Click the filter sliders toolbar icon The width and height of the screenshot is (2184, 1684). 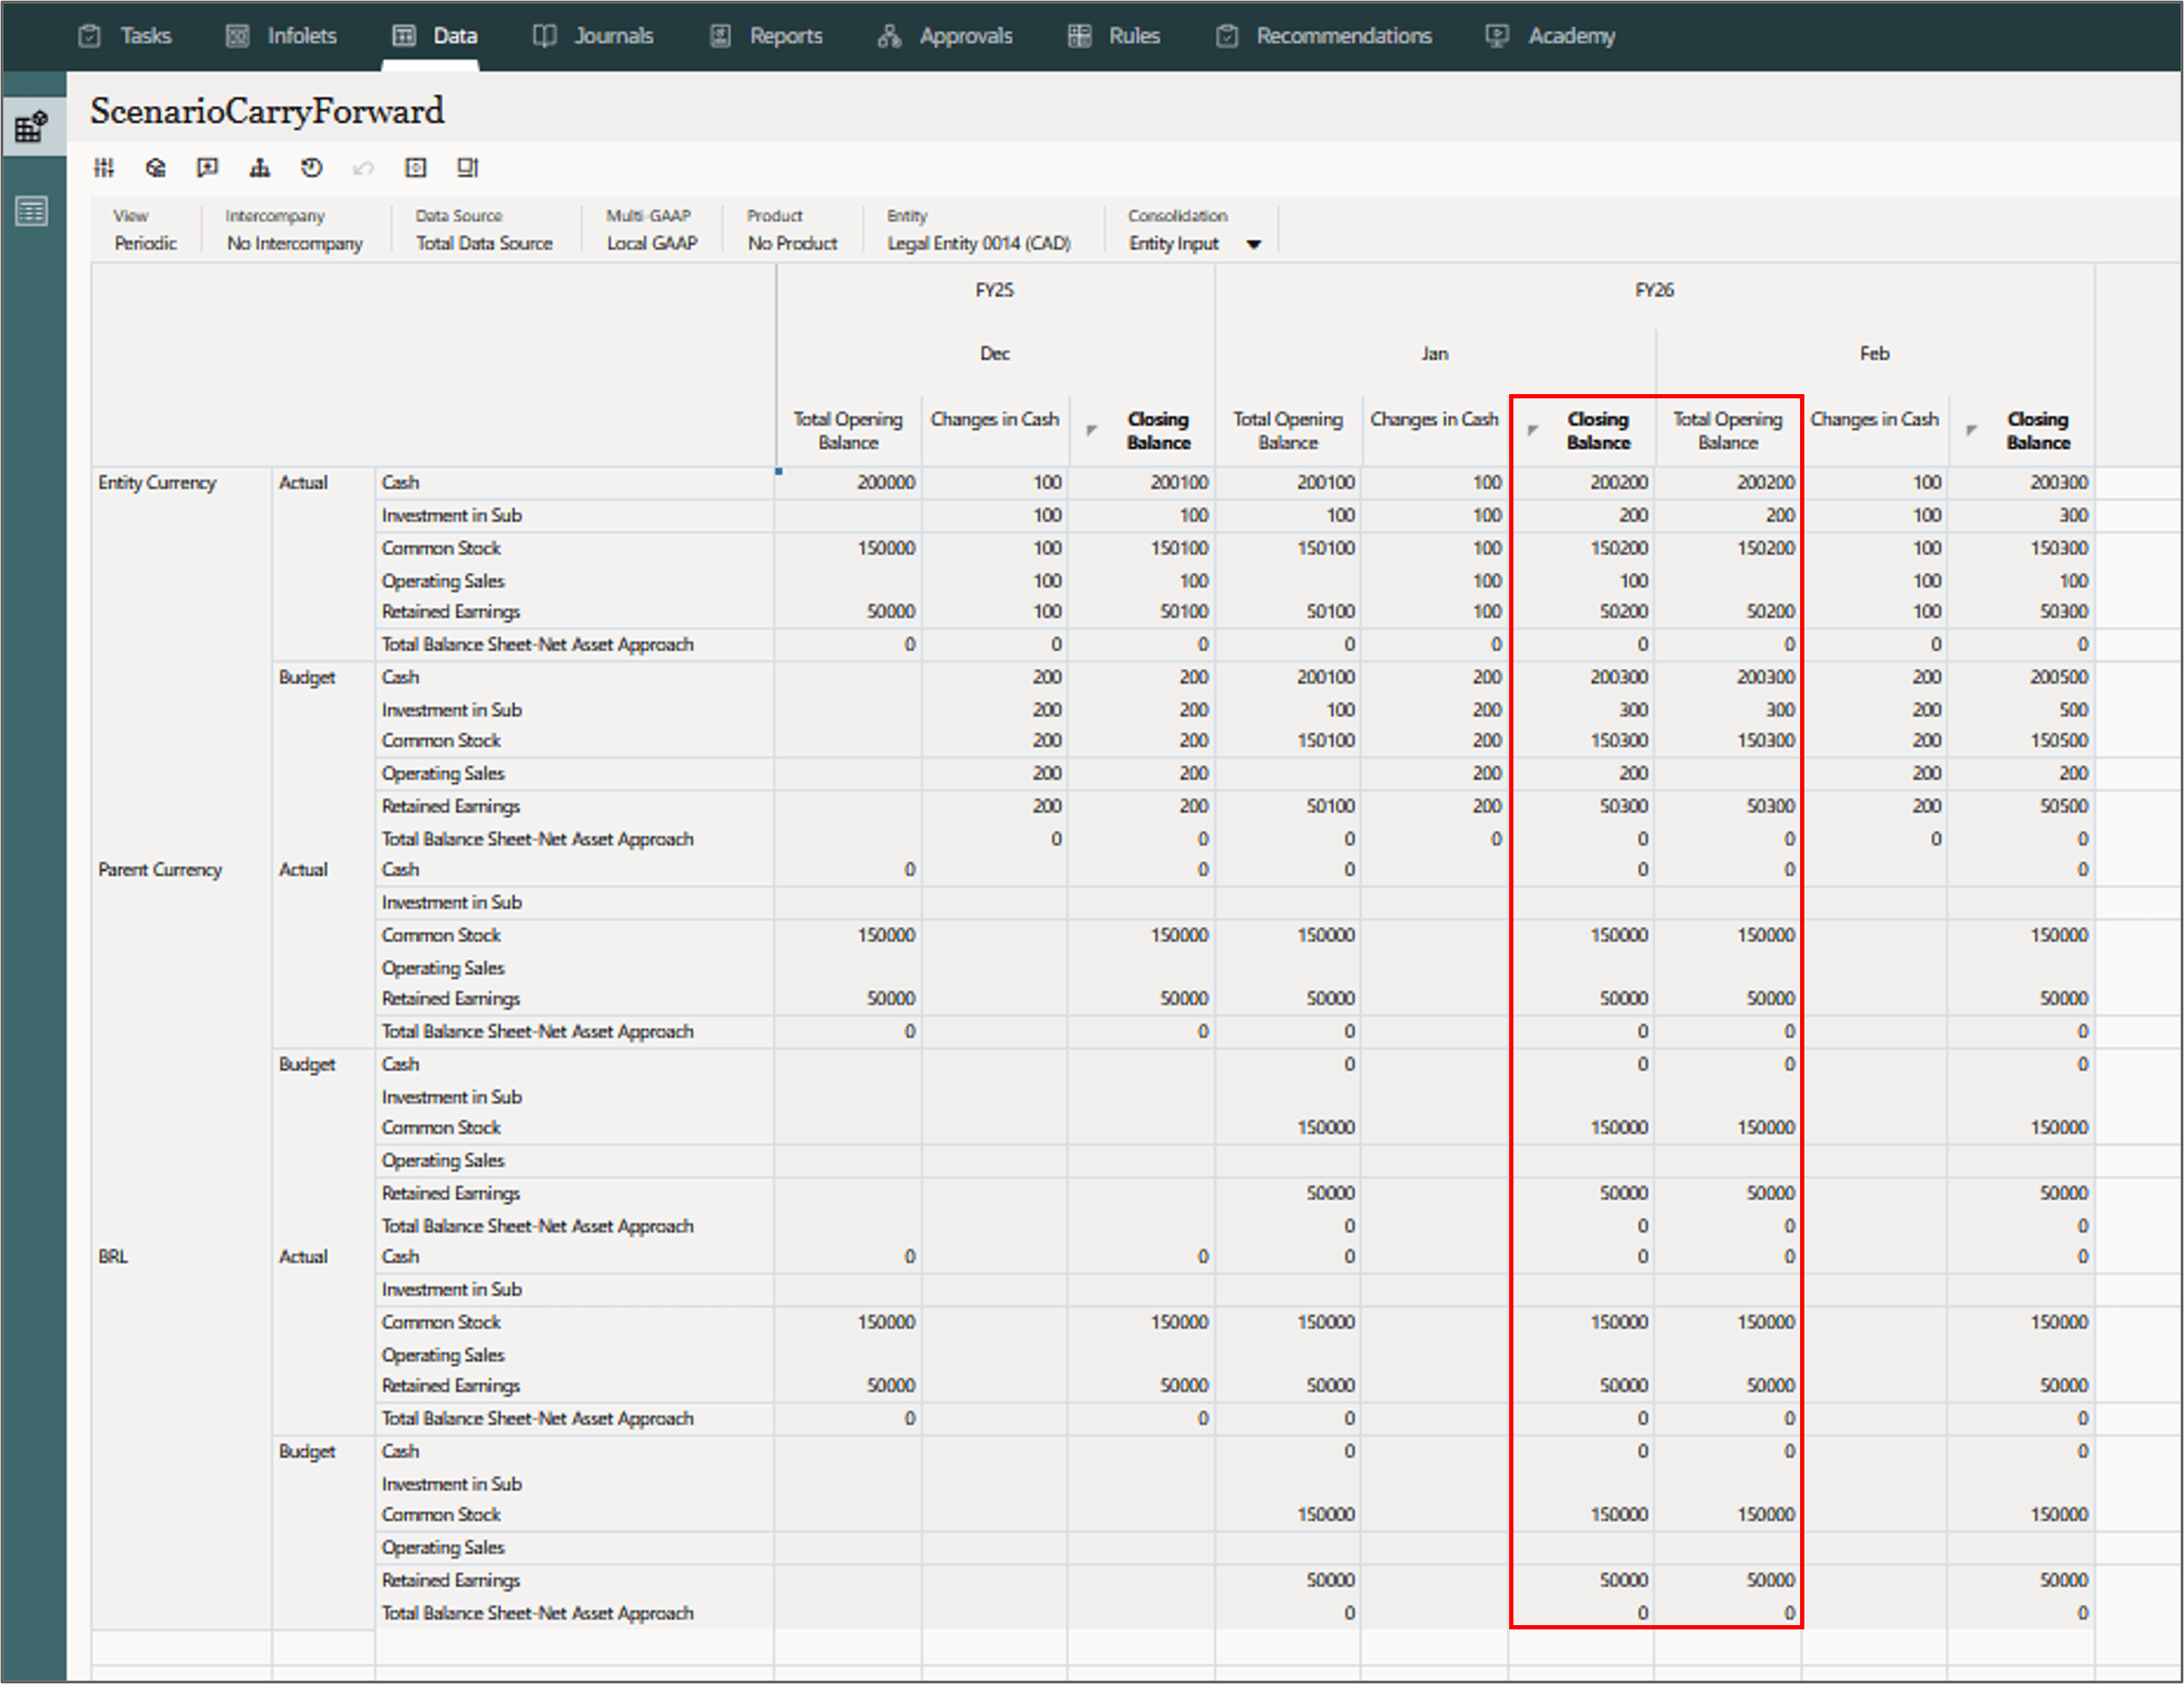[104, 168]
